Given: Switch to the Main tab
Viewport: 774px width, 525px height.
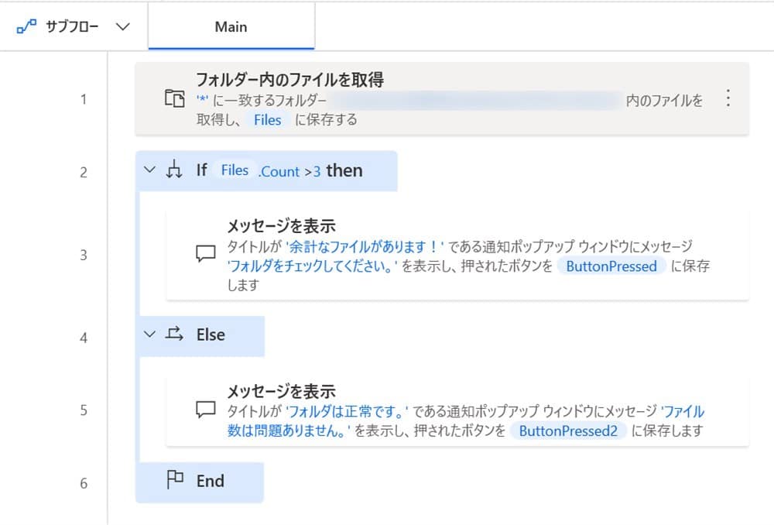Looking at the screenshot, I should pyautogui.click(x=231, y=26).
